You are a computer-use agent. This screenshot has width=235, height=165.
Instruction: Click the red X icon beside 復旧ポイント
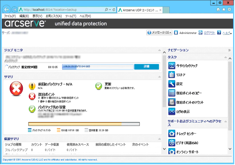[x=32, y=96]
